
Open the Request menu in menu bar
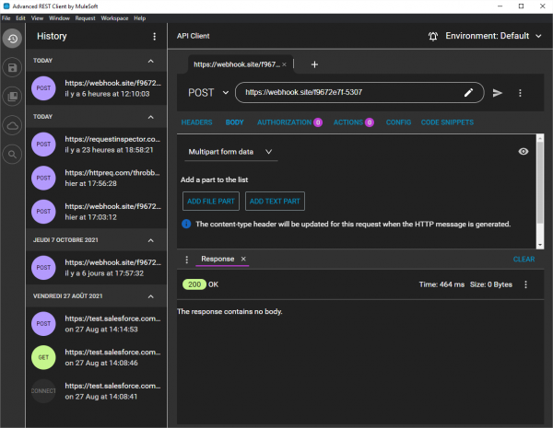click(85, 17)
